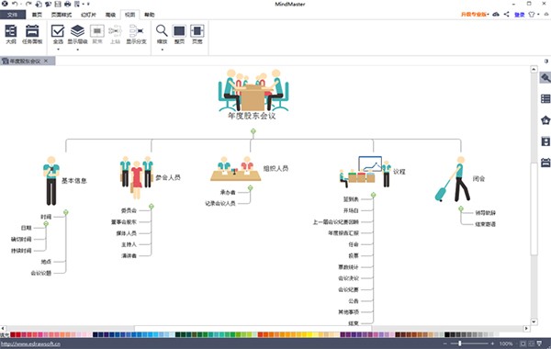
Task: Click the vertical scrollbar up arrow
Action: pos(534,69)
